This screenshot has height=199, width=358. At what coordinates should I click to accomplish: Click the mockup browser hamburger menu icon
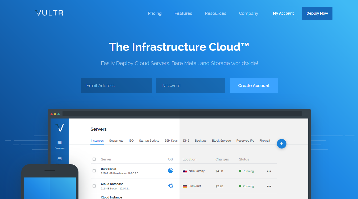(x=306, y=114)
